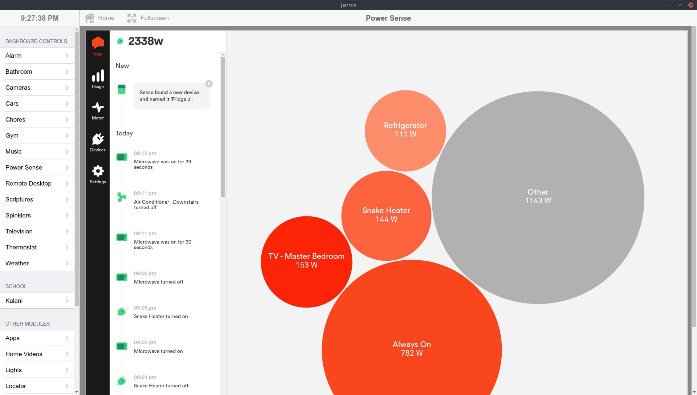Click the Home house icon in toolbar
This screenshot has height=395, width=697.
pyautogui.click(x=90, y=18)
